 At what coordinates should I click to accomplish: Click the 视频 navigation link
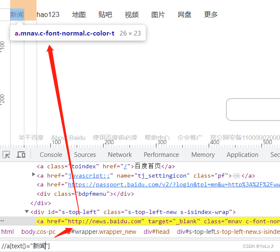click(x=132, y=14)
